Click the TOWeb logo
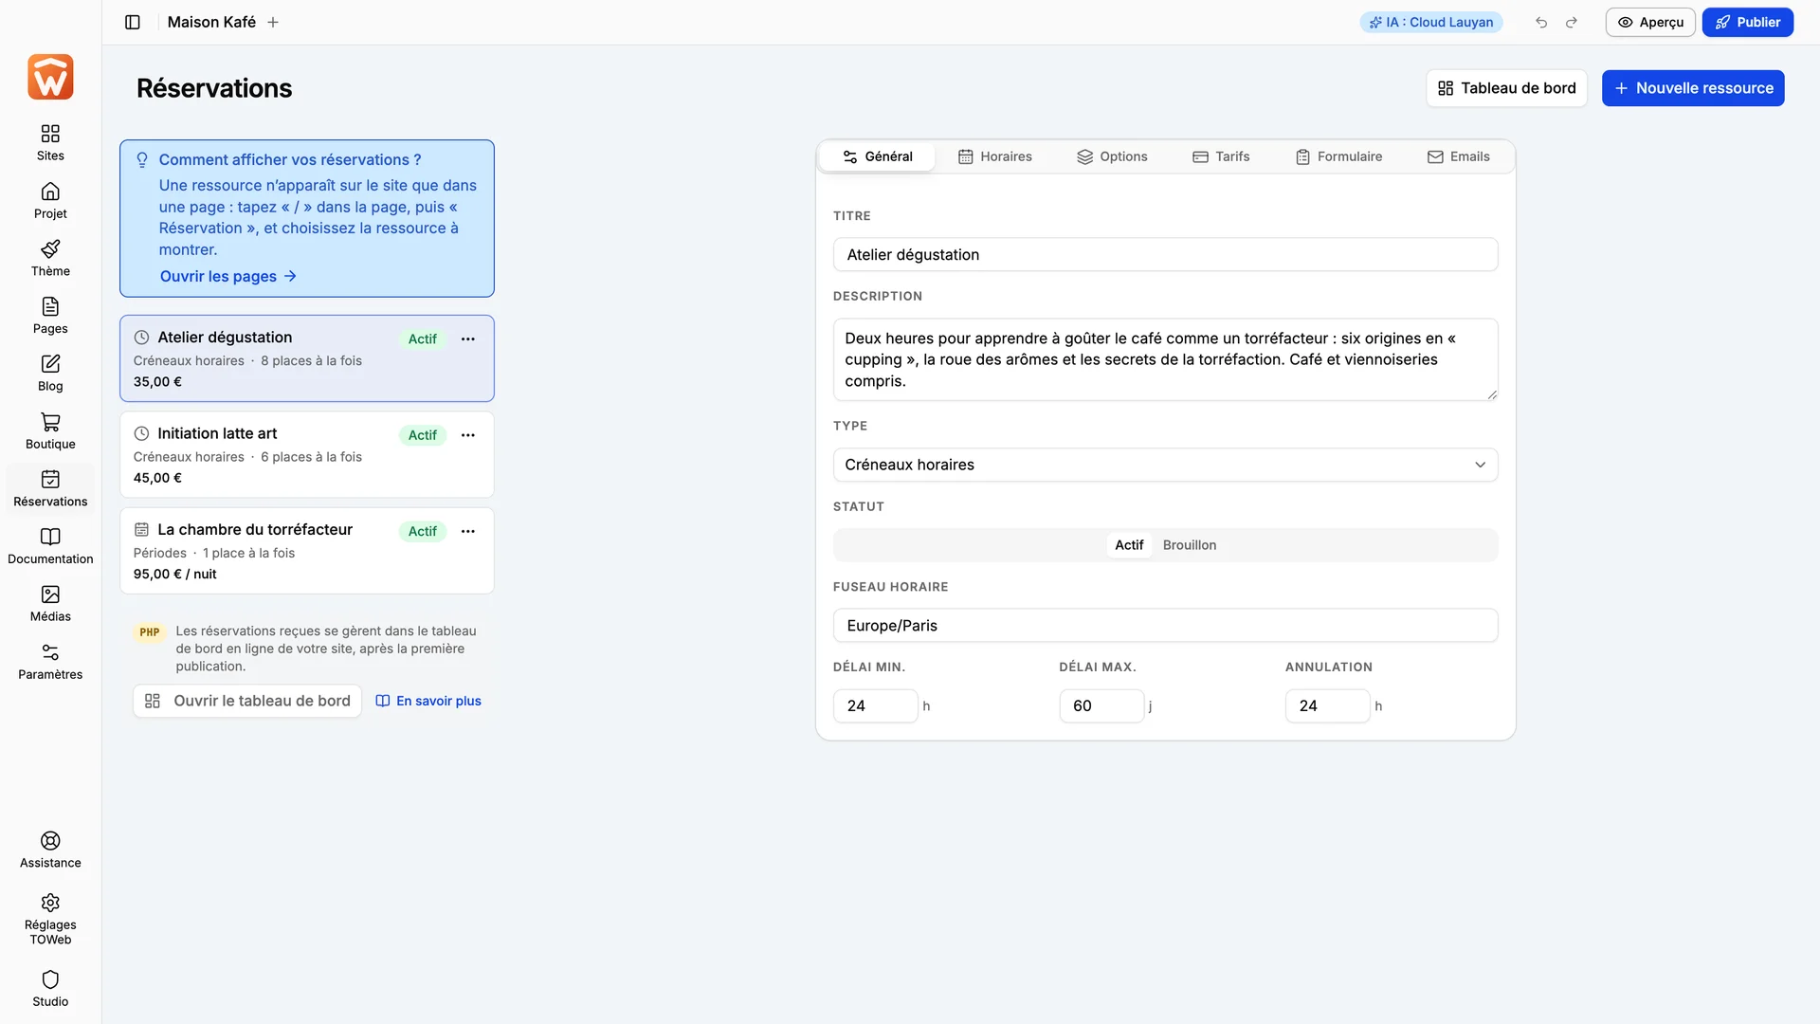This screenshot has width=1820, height=1024. [50, 77]
